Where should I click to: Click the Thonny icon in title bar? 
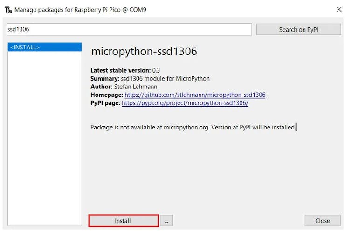[x=8, y=10]
